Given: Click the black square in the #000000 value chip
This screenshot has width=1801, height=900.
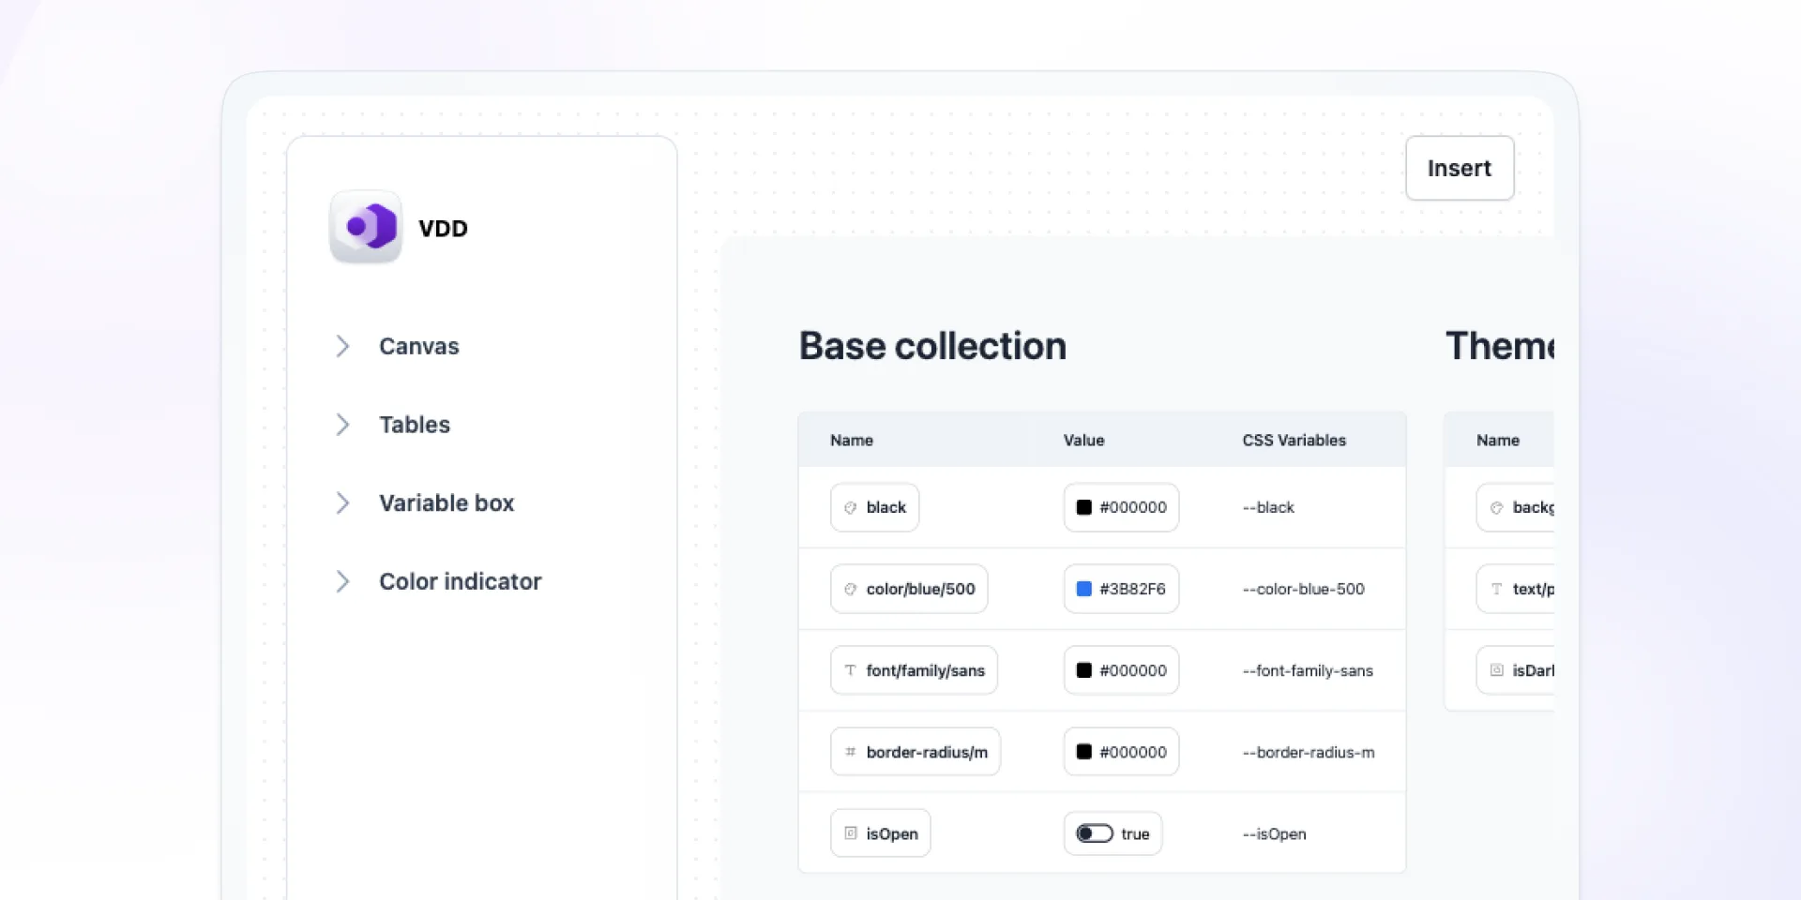Looking at the screenshot, I should [1084, 507].
